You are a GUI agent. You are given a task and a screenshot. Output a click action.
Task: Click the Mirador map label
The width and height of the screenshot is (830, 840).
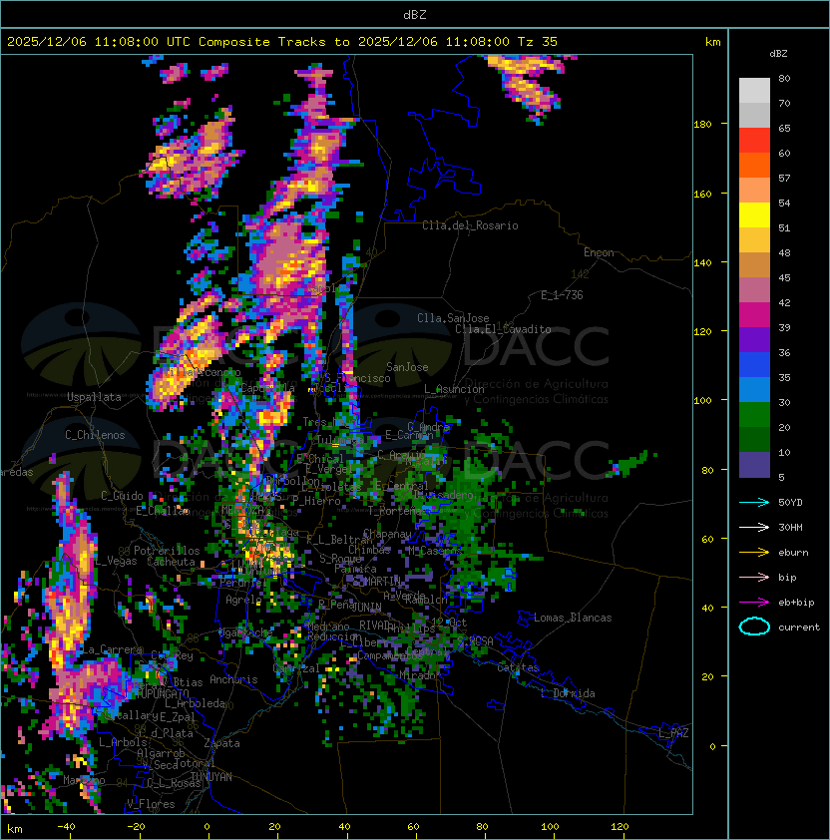417,675
